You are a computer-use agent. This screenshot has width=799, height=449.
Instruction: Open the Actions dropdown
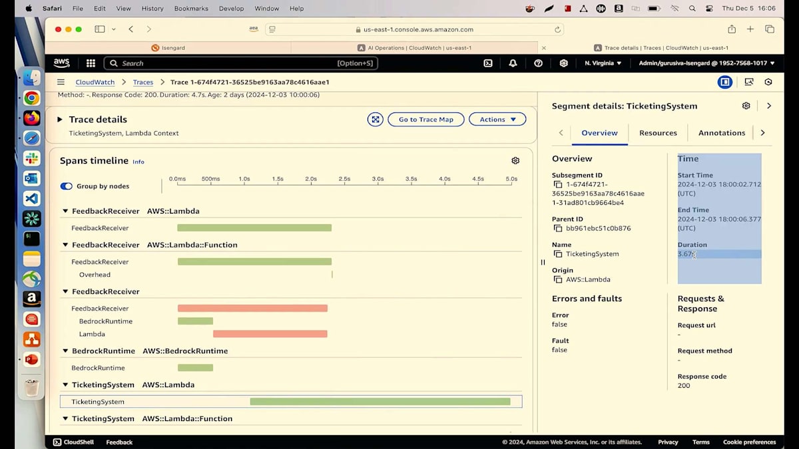[x=497, y=119]
